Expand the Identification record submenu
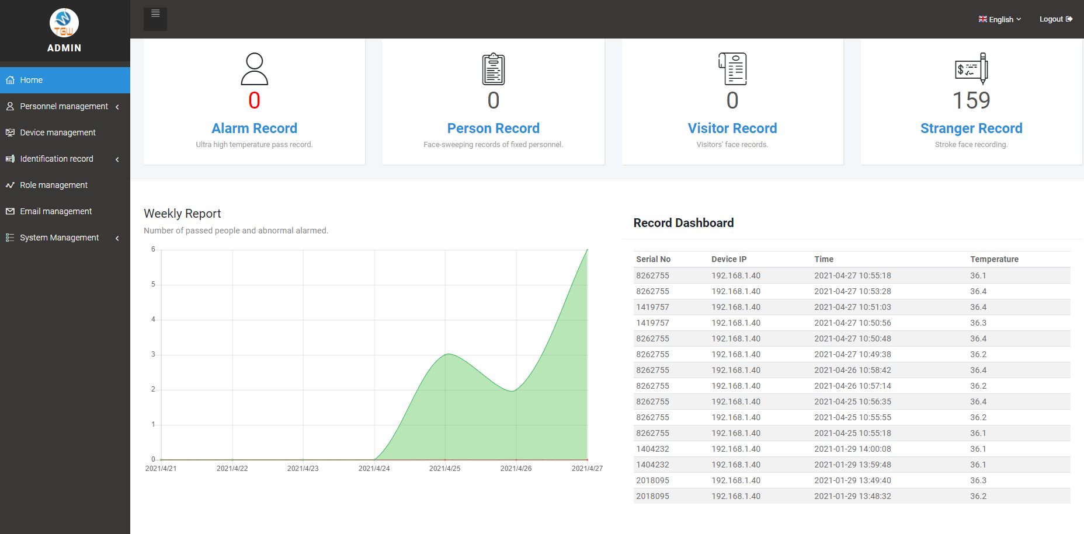Viewport: 1084px width, 534px height. [65, 159]
